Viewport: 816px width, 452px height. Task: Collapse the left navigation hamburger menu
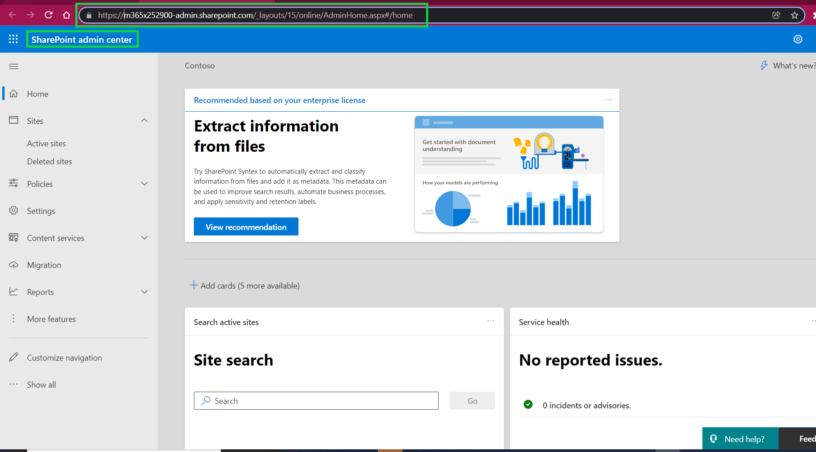click(x=13, y=66)
